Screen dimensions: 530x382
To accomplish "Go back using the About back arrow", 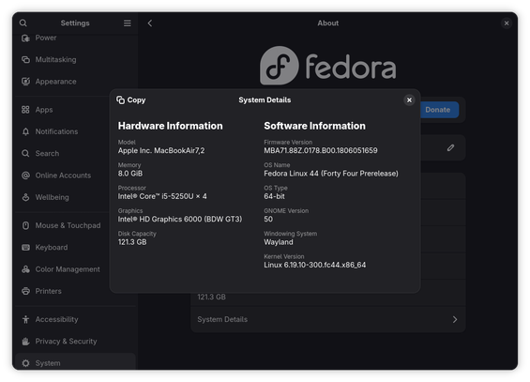I will click(150, 23).
